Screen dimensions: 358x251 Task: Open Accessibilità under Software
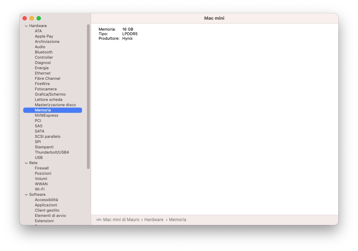(x=46, y=200)
